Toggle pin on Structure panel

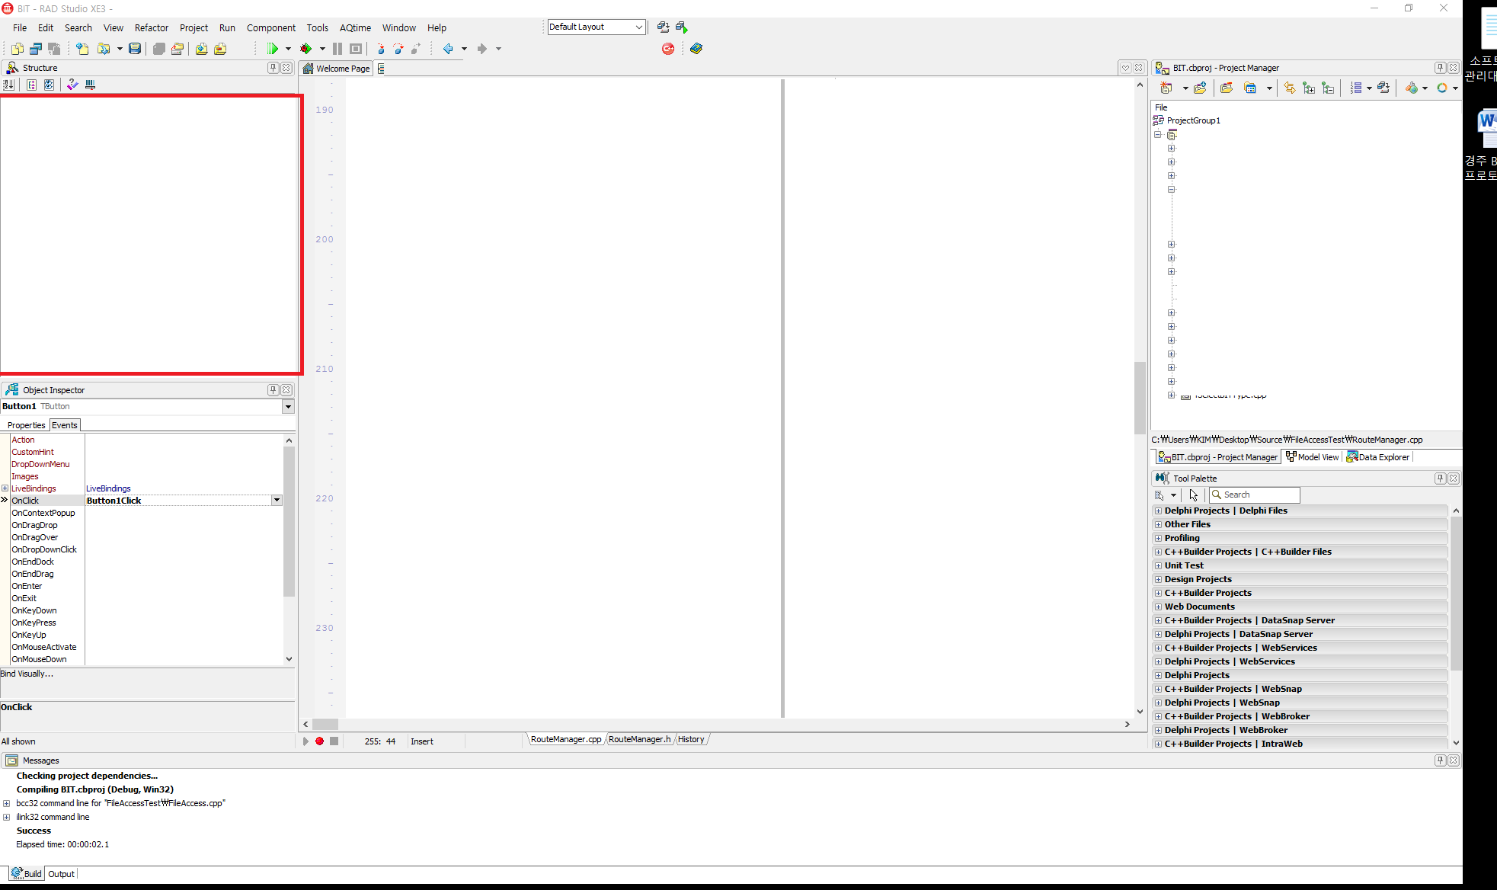pyautogui.click(x=273, y=68)
